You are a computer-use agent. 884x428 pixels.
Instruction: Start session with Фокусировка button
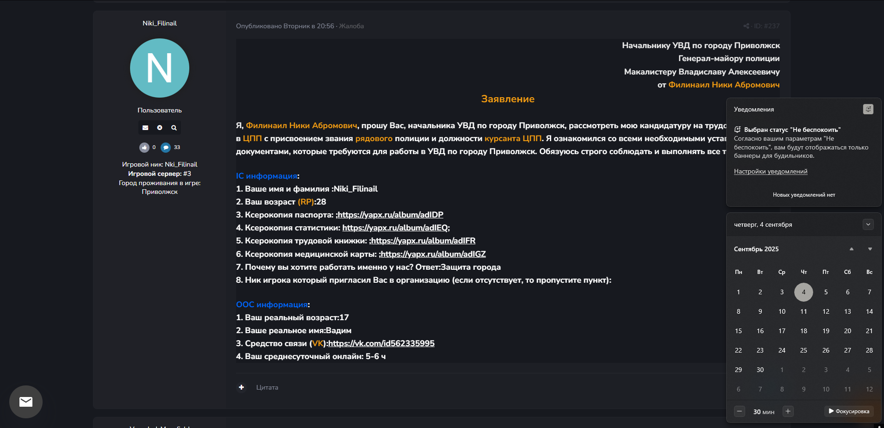(849, 411)
